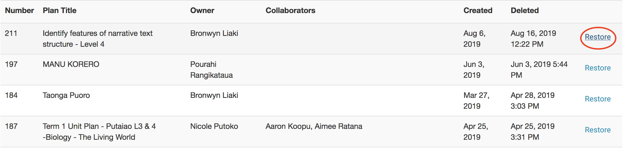Restore the Taonga Puoro plan
This screenshot has height=149, width=625.
tap(598, 99)
